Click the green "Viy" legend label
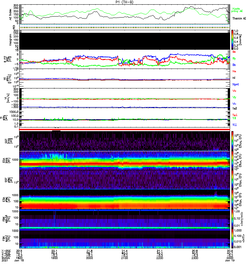Screen dimensions: 249x265 pos(234,97)
